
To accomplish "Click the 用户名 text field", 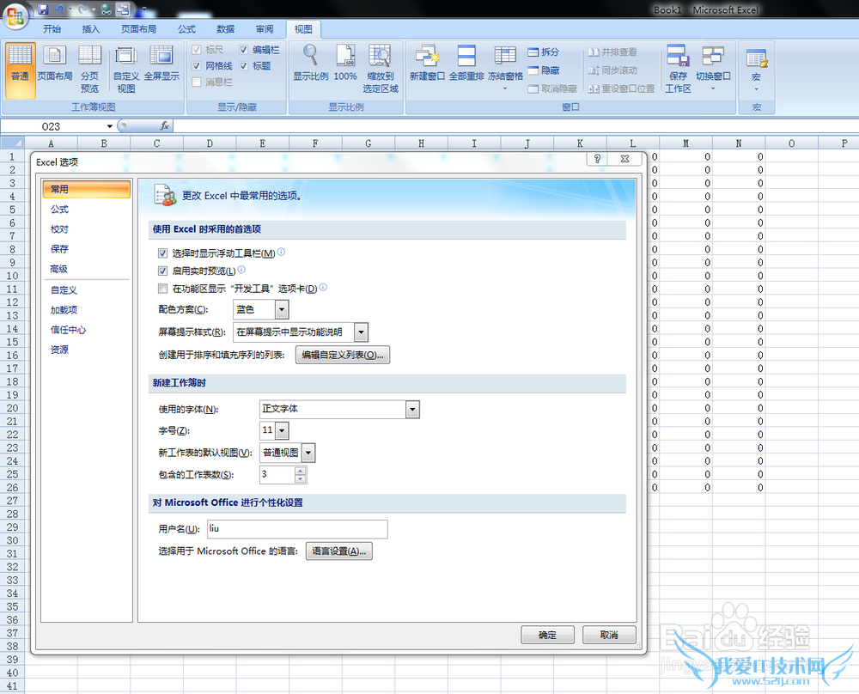I will [x=296, y=529].
